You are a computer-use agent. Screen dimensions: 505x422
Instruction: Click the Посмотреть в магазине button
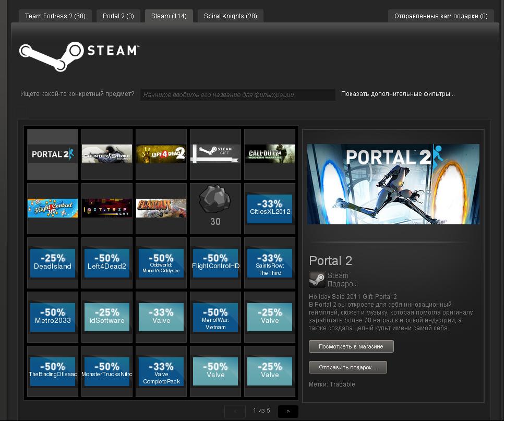coord(351,346)
